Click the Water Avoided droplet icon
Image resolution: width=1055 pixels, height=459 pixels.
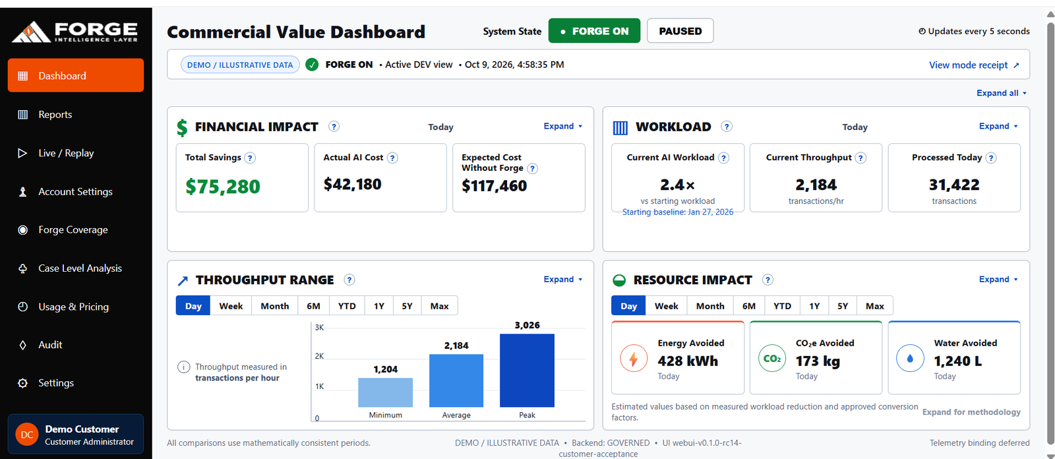[x=910, y=359]
